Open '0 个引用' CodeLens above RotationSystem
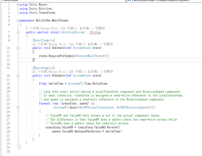202x156 pixels. (x=32, y=28)
